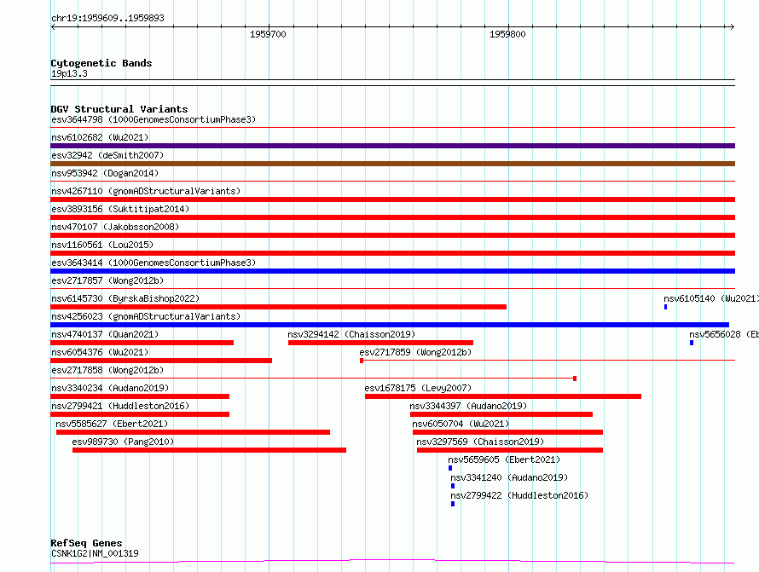759x572 pixels.
Task: Click the 1959800 ruler position label
Action: coord(507,34)
